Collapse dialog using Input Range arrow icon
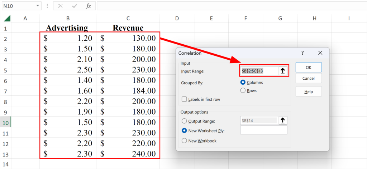367x169 pixels. 282,71
